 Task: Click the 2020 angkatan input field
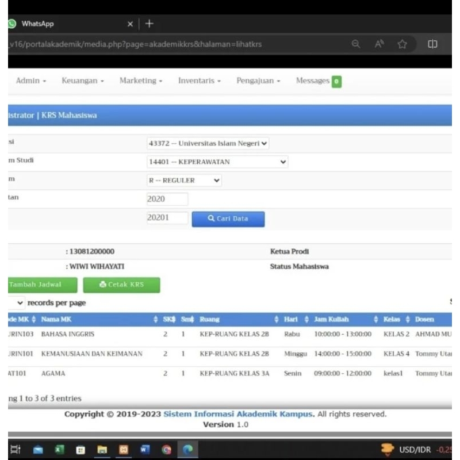pyautogui.click(x=167, y=198)
